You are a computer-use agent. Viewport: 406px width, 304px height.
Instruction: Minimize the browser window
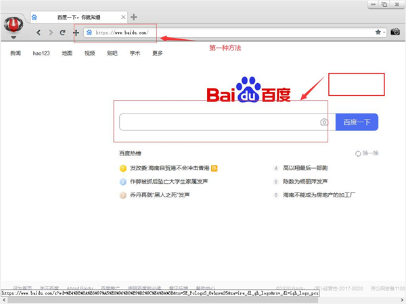[374, 5]
